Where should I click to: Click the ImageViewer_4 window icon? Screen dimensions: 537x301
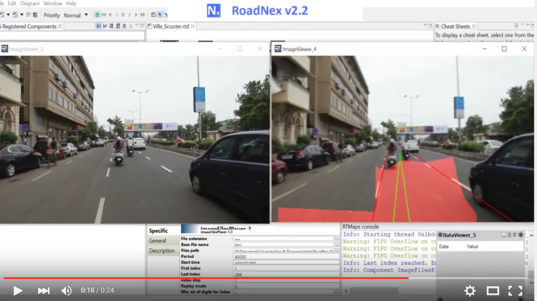pyautogui.click(x=278, y=49)
